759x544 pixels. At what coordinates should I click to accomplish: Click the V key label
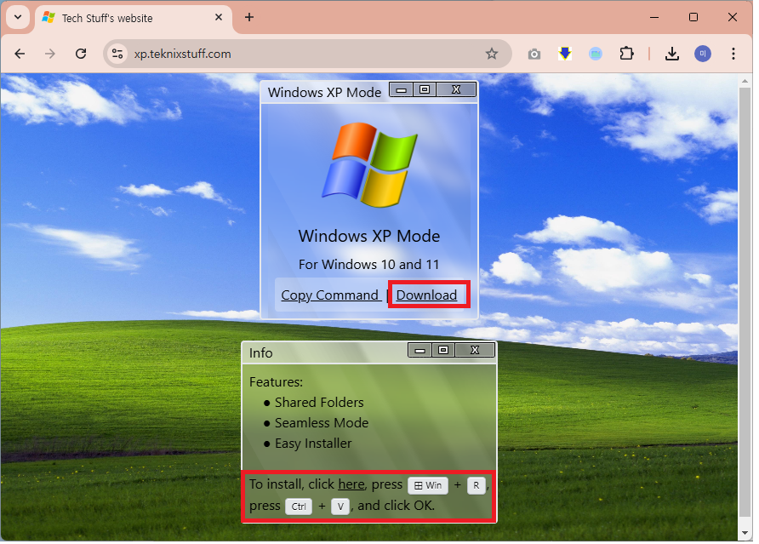click(340, 507)
